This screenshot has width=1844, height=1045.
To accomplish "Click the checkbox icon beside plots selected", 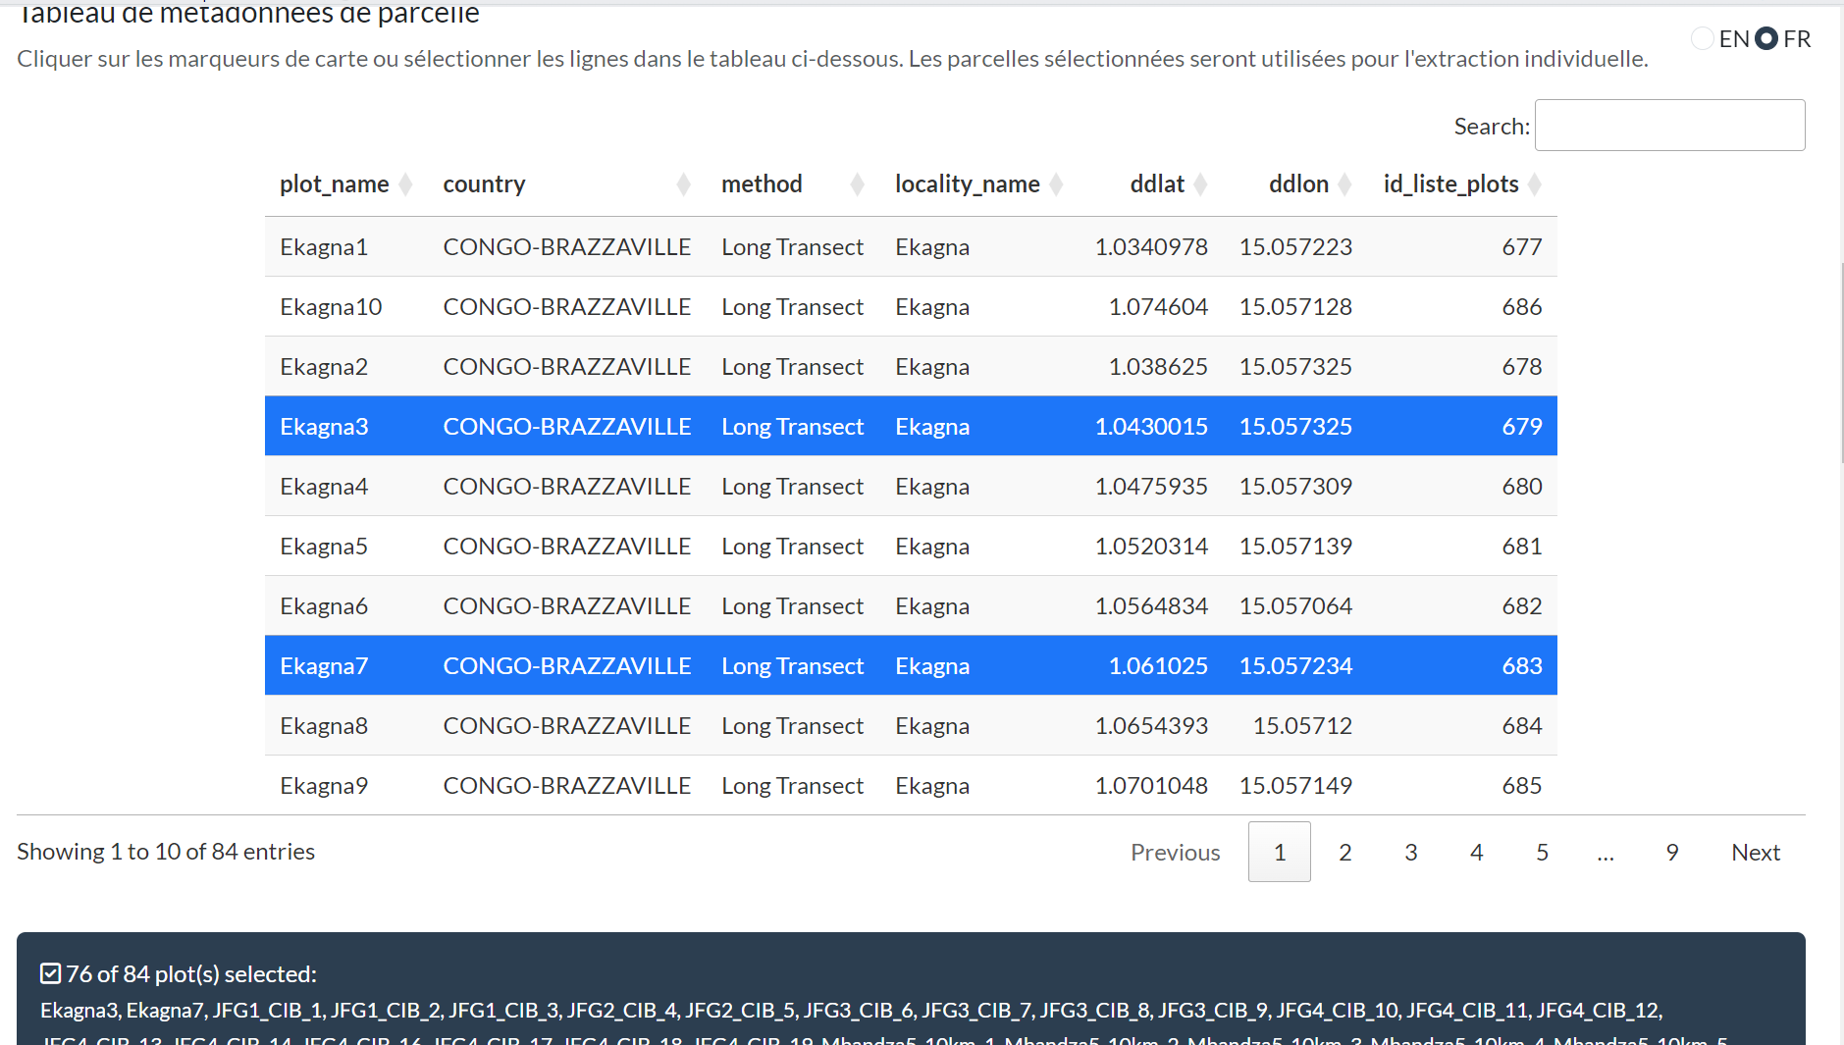I will [x=50, y=973].
